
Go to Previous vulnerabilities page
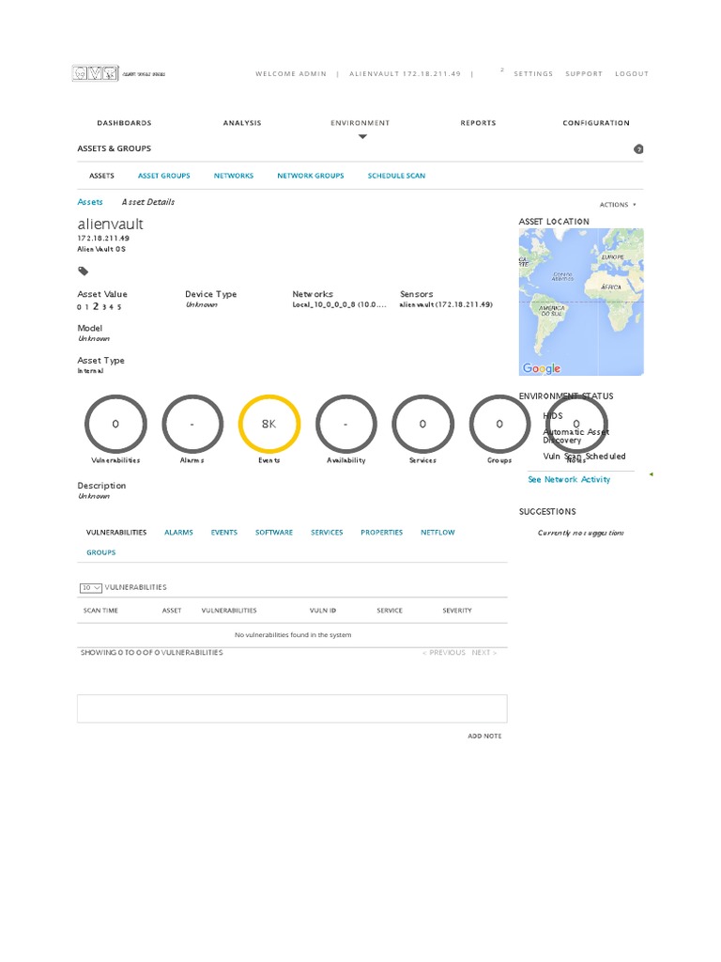click(444, 653)
